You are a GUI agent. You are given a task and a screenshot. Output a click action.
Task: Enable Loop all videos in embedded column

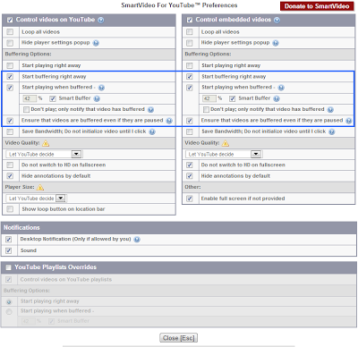[x=190, y=32]
